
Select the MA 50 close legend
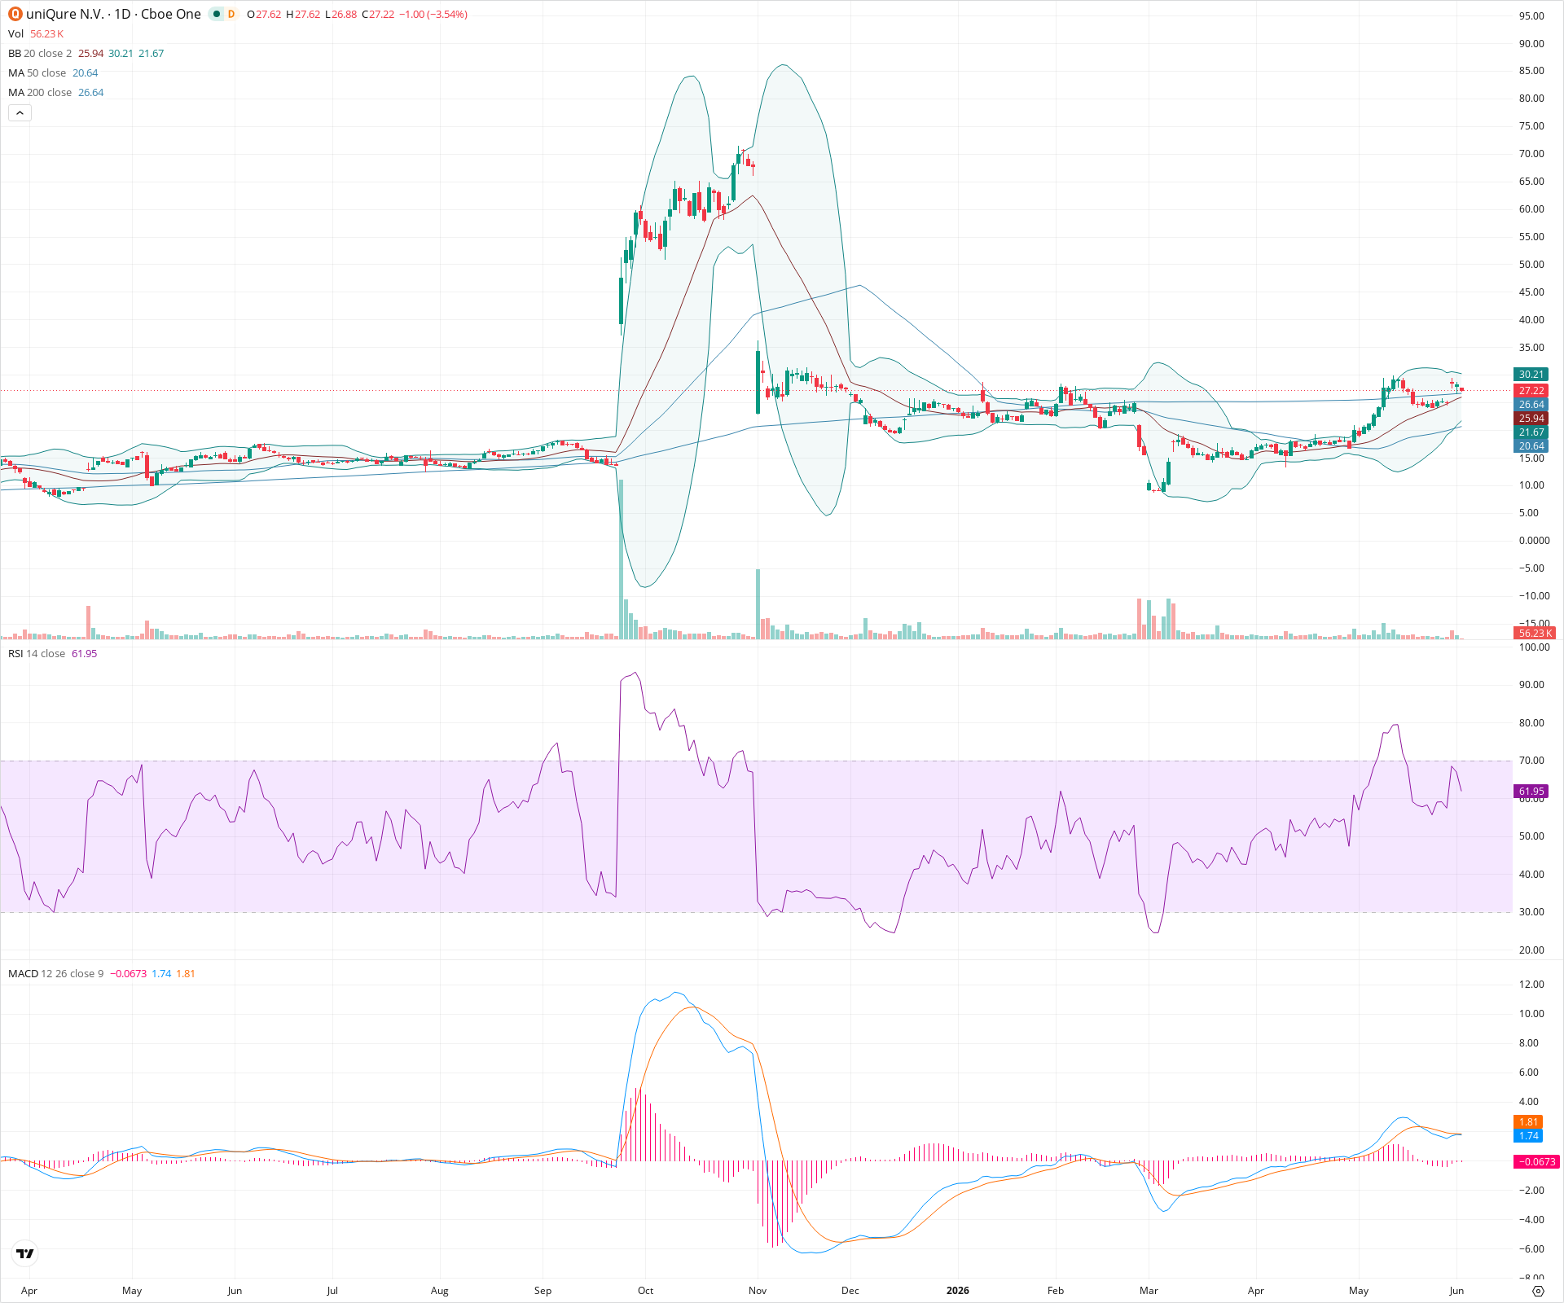37,72
